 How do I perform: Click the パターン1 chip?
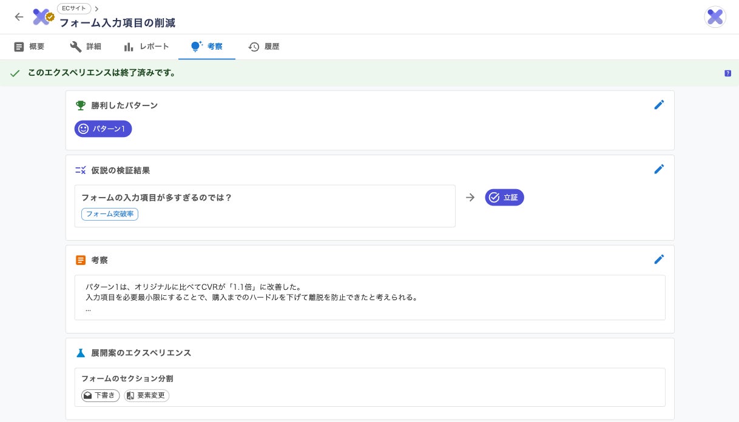click(103, 129)
